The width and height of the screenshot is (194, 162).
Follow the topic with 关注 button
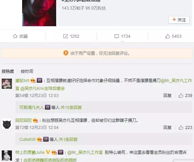pos(179,20)
